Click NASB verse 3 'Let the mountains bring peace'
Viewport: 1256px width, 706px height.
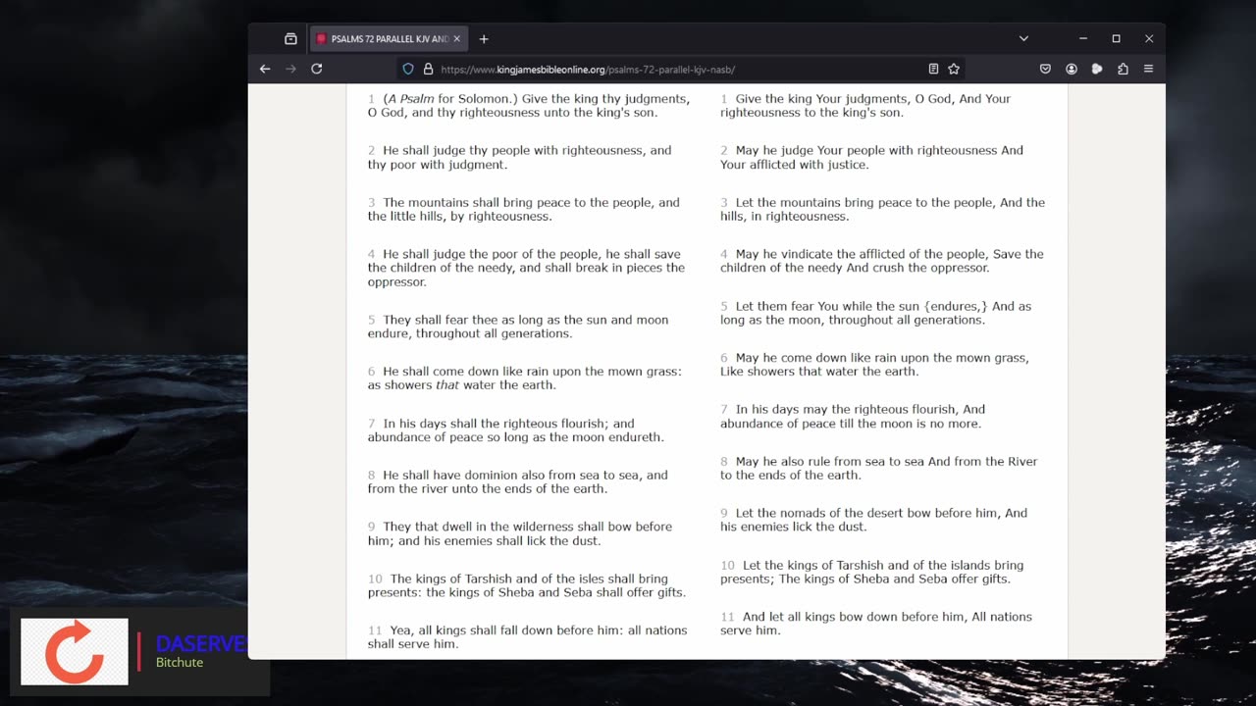point(883,210)
